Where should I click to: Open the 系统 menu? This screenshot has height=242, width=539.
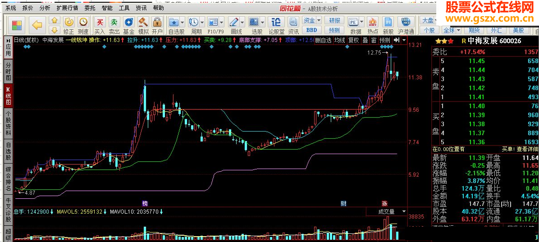[x=11, y=8]
